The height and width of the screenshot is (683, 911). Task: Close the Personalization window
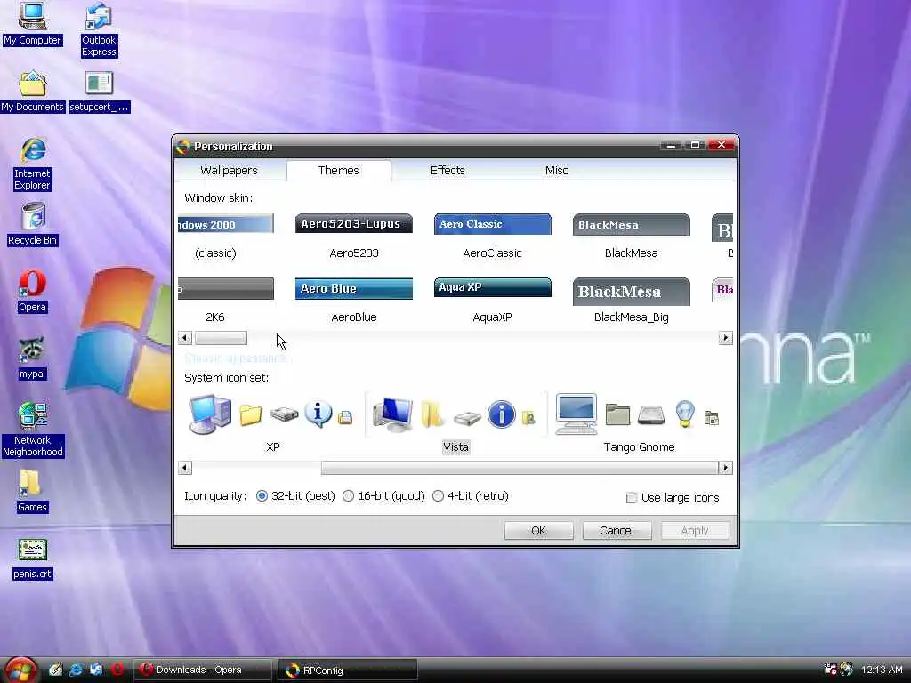721,145
